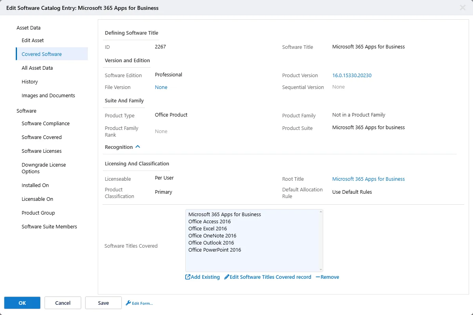This screenshot has height=315, width=473.
Task: Click the Add Existing link
Action: 205,277
